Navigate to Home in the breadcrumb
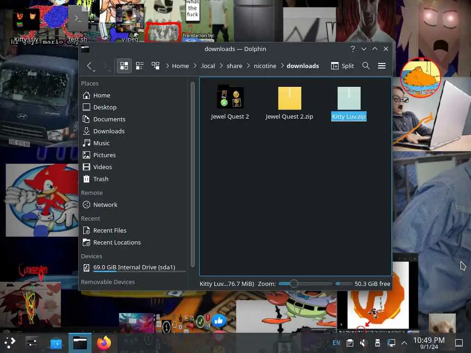Viewport: 471px width, 353px height. tap(180, 66)
